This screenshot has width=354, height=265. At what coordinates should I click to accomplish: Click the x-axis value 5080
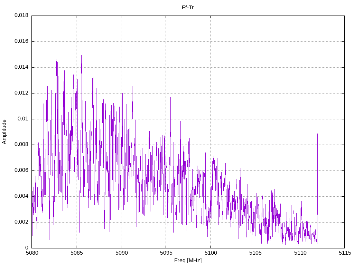(32, 253)
